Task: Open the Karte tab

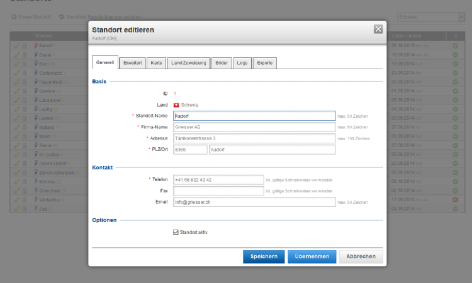Action: pos(156,63)
